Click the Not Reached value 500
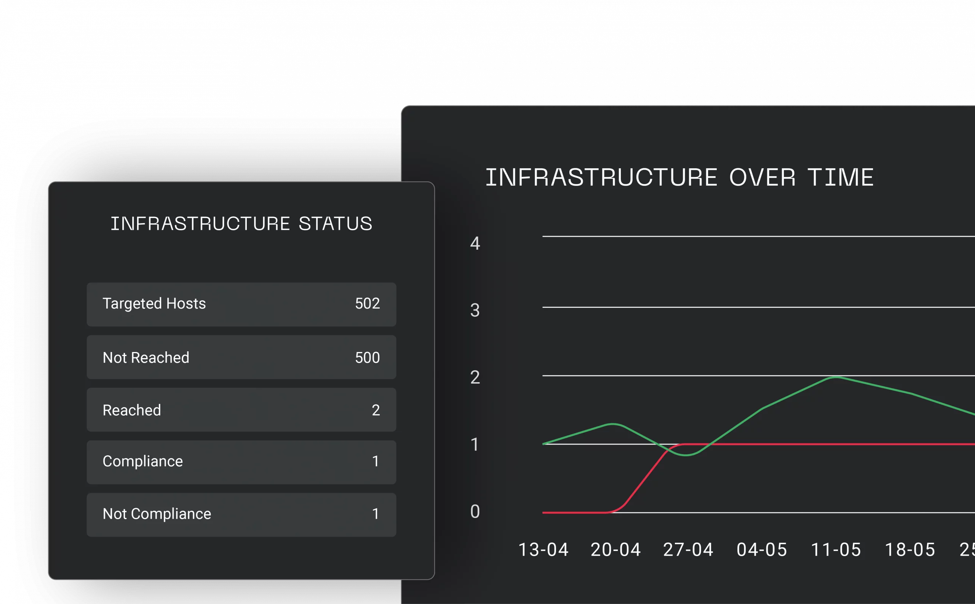 point(368,357)
